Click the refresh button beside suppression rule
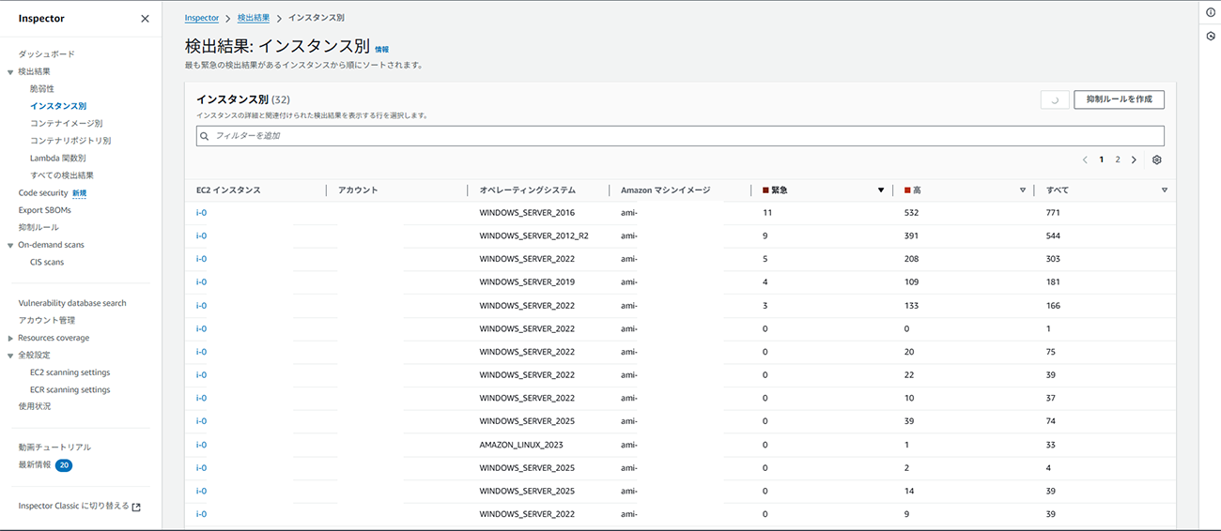Viewport: 1221px width, 531px height. (x=1055, y=99)
